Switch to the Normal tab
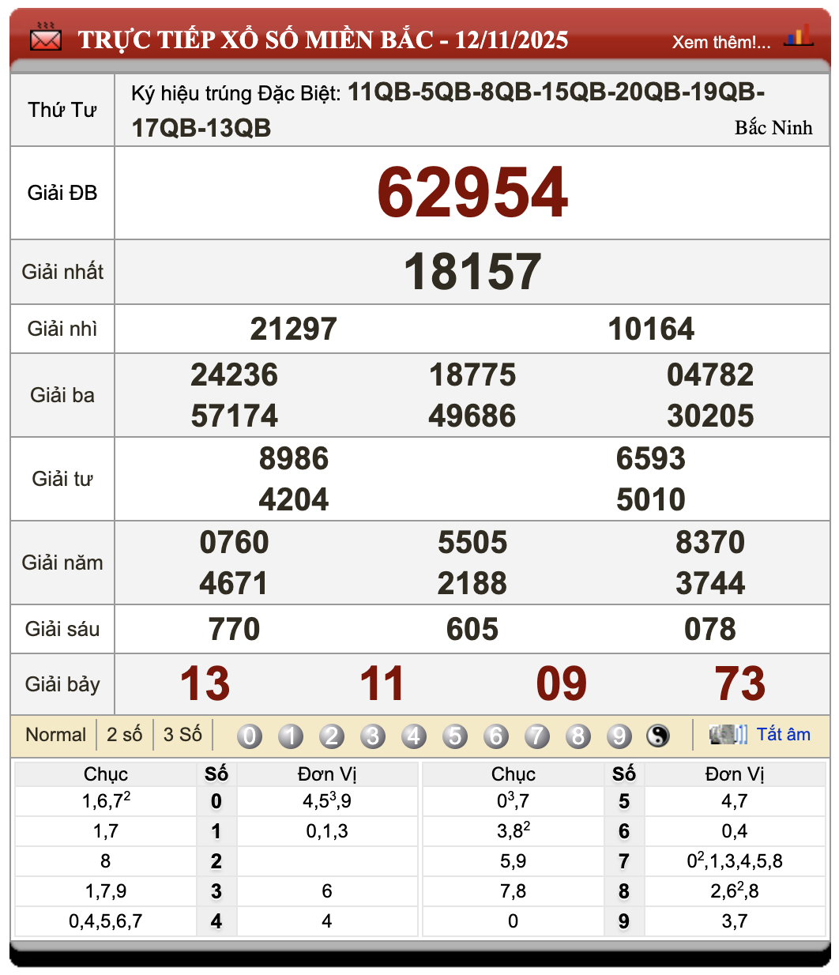839x975 pixels. pyautogui.click(x=55, y=735)
